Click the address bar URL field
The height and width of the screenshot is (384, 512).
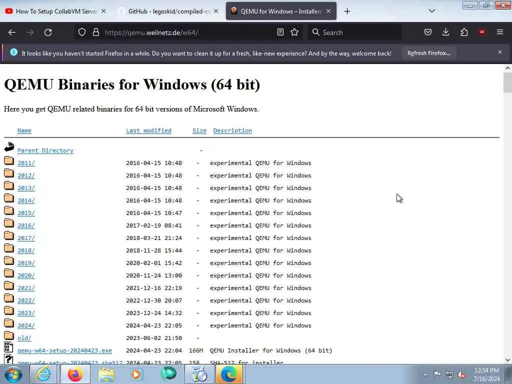(x=188, y=32)
